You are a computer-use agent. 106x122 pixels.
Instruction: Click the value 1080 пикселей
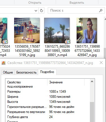60,97
